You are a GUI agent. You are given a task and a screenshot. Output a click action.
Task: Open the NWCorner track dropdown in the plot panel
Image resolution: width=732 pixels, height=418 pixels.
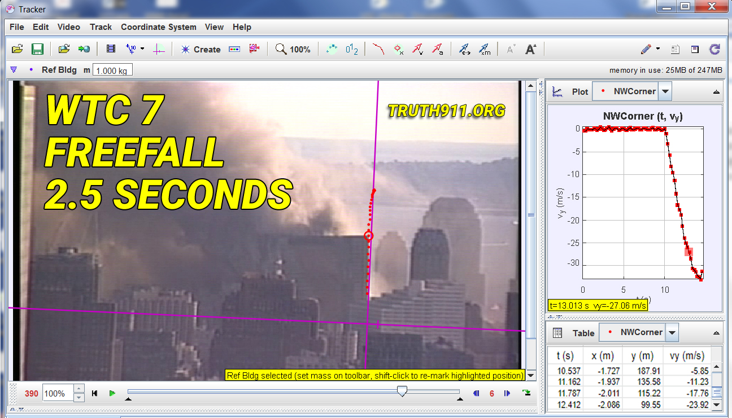coord(665,91)
